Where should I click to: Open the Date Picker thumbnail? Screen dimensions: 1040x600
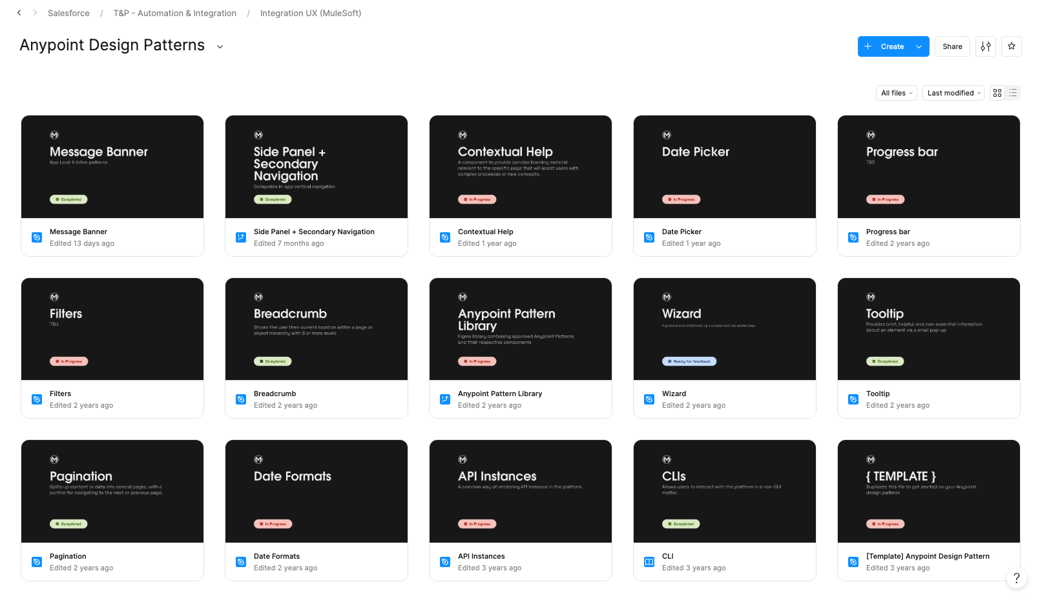pos(725,167)
